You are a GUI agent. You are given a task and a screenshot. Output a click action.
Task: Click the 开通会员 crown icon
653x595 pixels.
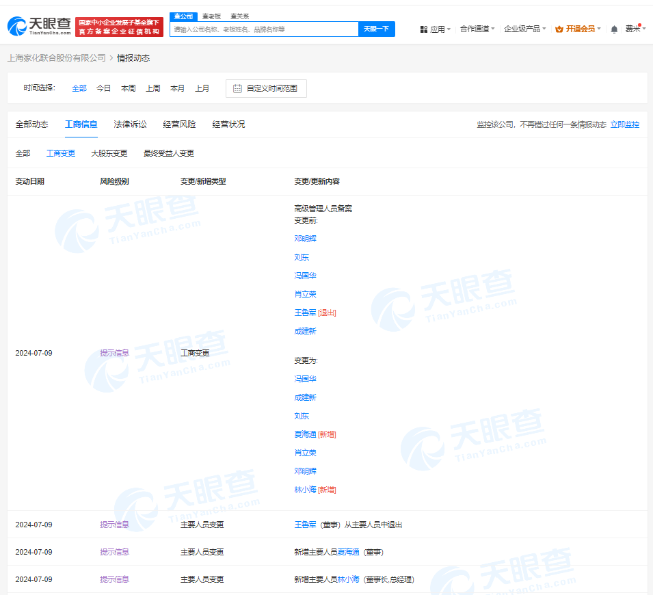pos(559,29)
